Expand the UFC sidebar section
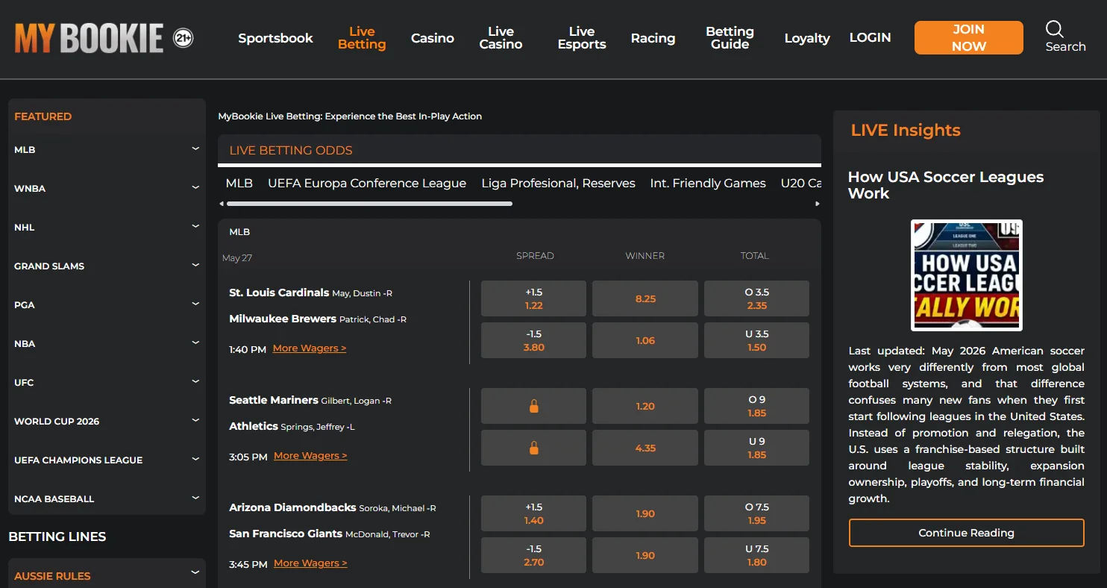 107,382
